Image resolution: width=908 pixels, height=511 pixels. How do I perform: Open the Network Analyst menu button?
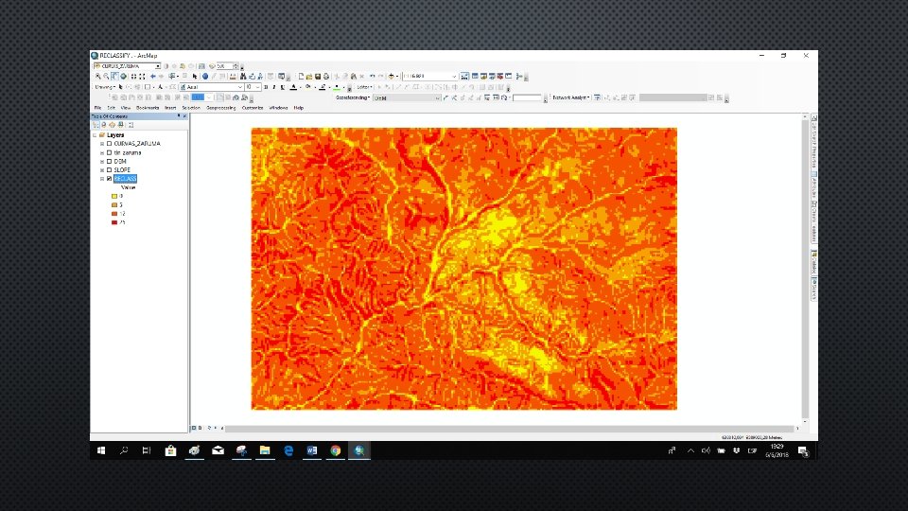(571, 97)
